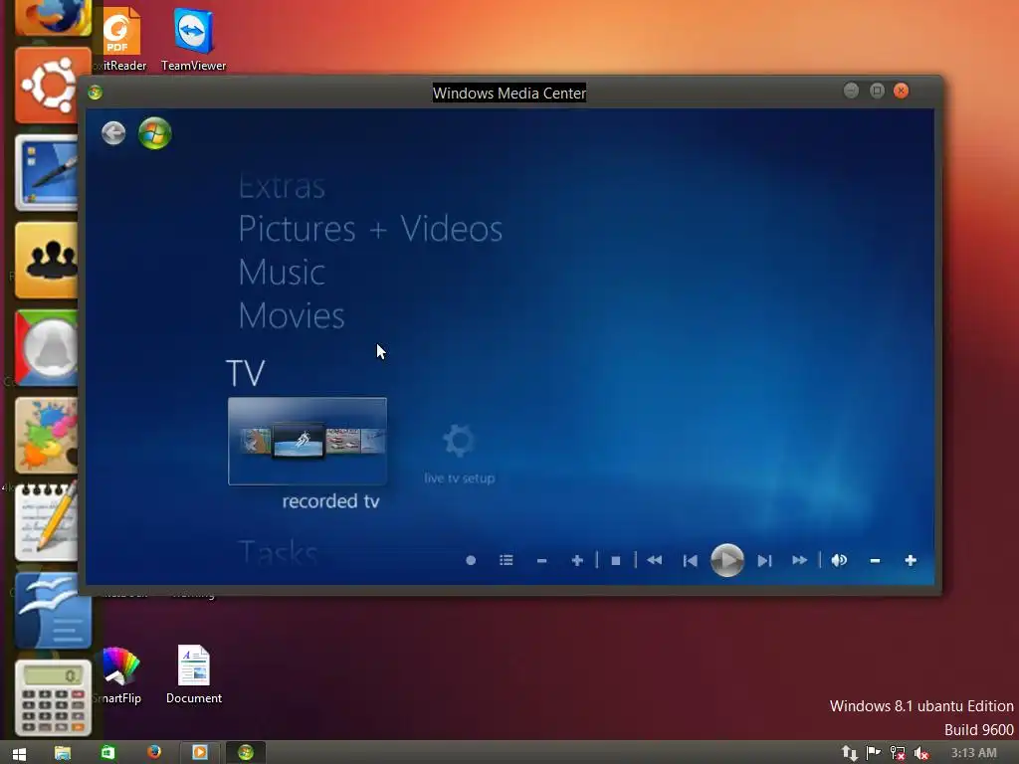Click channel down minus button
This screenshot has width=1019, height=764.
click(x=542, y=561)
